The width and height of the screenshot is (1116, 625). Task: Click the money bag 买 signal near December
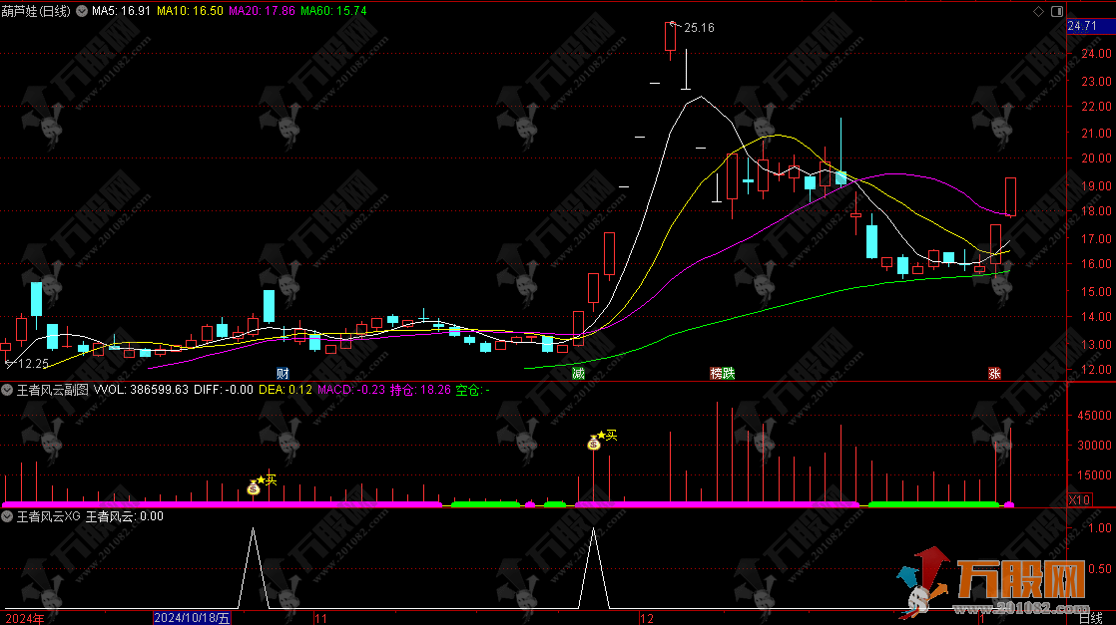pyautogui.click(x=594, y=444)
